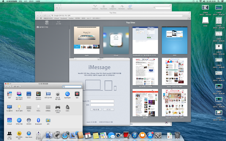Click Show All in System Preferences
The height and width of the screenshot is (141, 226).
tap(17, 86)
